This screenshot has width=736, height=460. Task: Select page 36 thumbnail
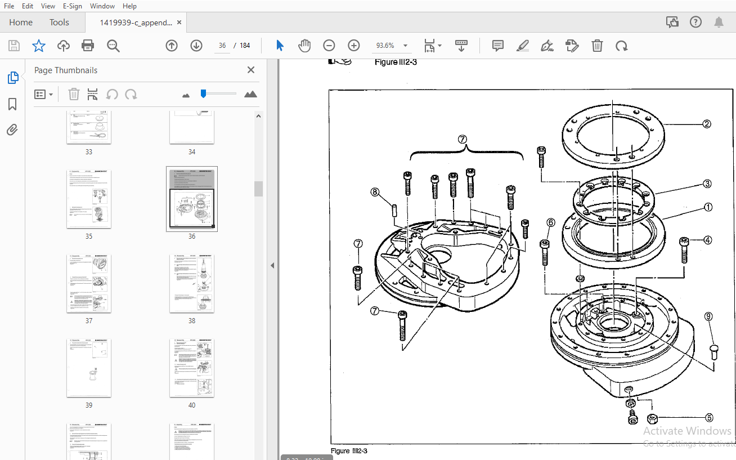pyautogui.click(x=192, y=199)
